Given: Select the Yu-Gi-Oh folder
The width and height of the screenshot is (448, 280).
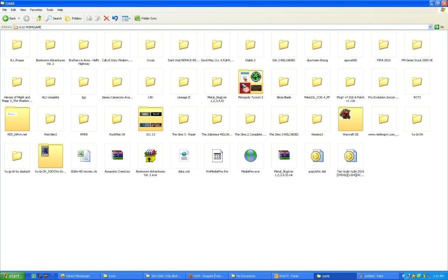Looking at the screenshot, I should coord(417,122).
